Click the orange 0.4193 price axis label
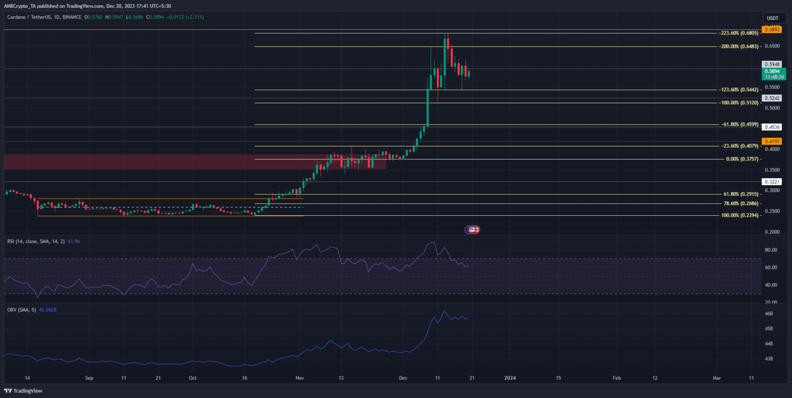The height and width of the screenshot is (398, 792). pos(772,141)
